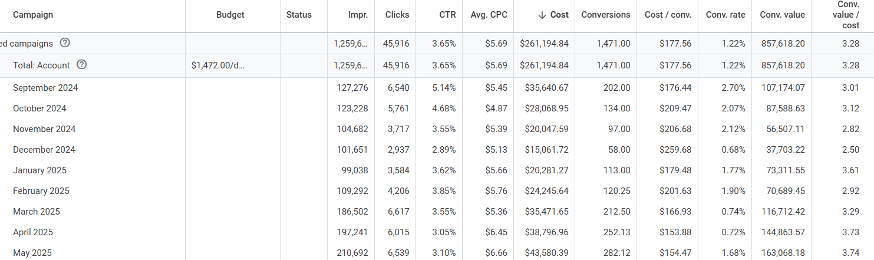Click the CTR column header
The height and width of the screenshot is (260, 874).
click(x=447, y=15)
